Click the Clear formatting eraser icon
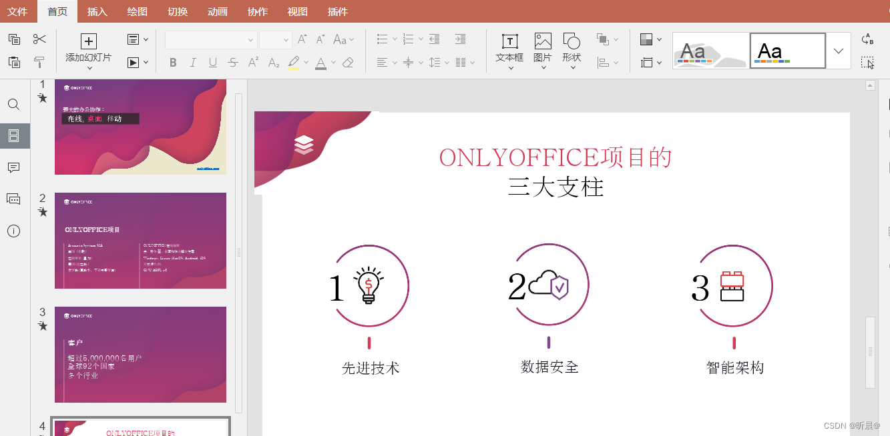Image resolution: width=890 pixels, height=436 pixels. point(348,63)
